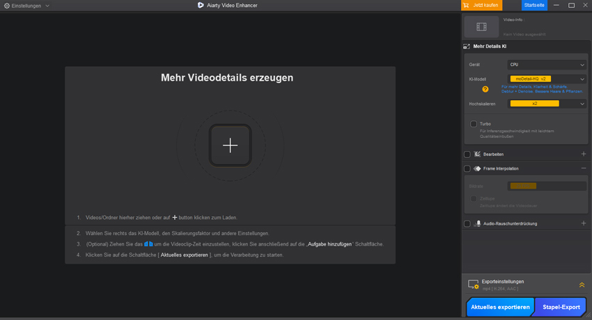Click Stapel-Export button

click(561, 307)
